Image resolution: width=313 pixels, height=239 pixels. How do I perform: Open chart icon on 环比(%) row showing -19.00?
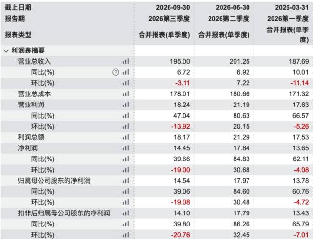[x=126, y=170]
